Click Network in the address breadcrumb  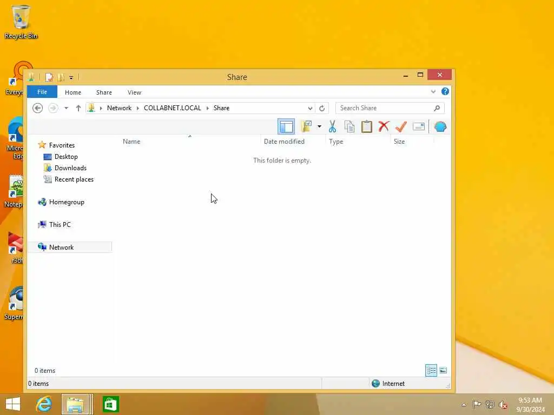pyautogui.click(x=119, y=108)
